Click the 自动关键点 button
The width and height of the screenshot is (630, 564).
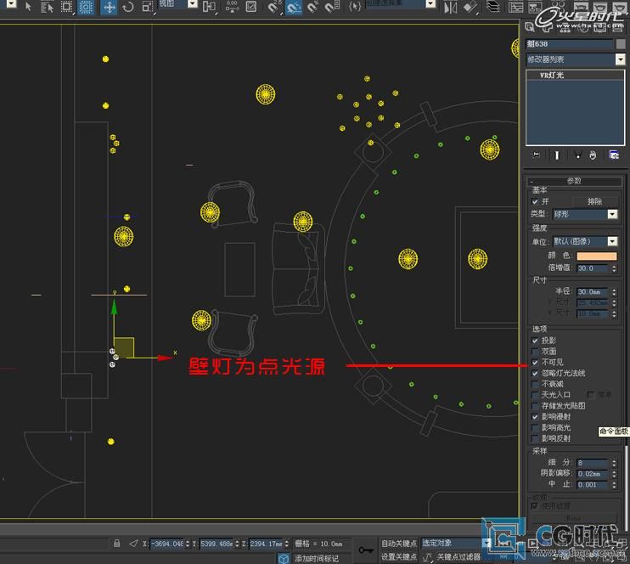[398, 543]
